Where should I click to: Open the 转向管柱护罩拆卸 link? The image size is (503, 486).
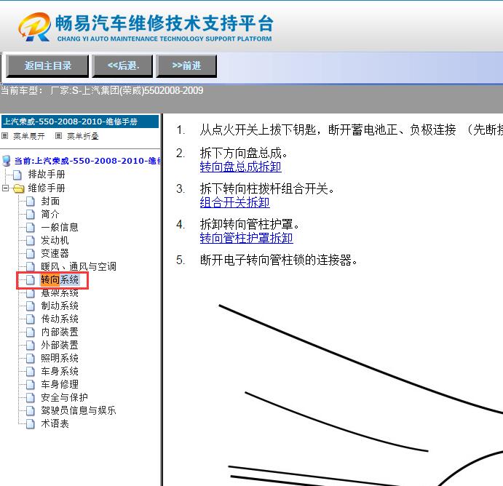tap(246, 238)
